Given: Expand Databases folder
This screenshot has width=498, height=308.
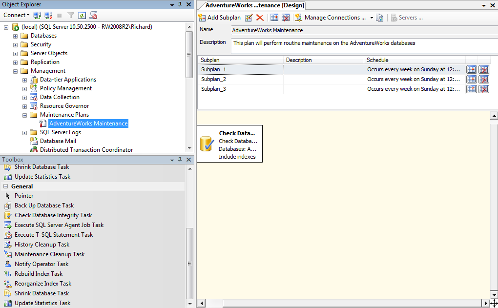Looking at the screenshot, I should coord(15,36).
